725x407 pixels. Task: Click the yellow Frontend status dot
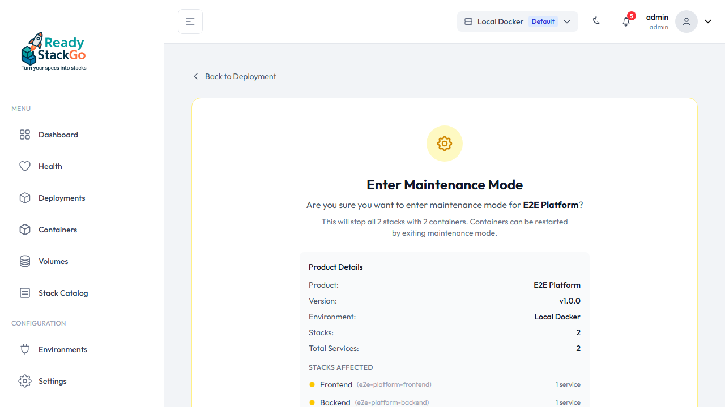[x=312, y=384]
